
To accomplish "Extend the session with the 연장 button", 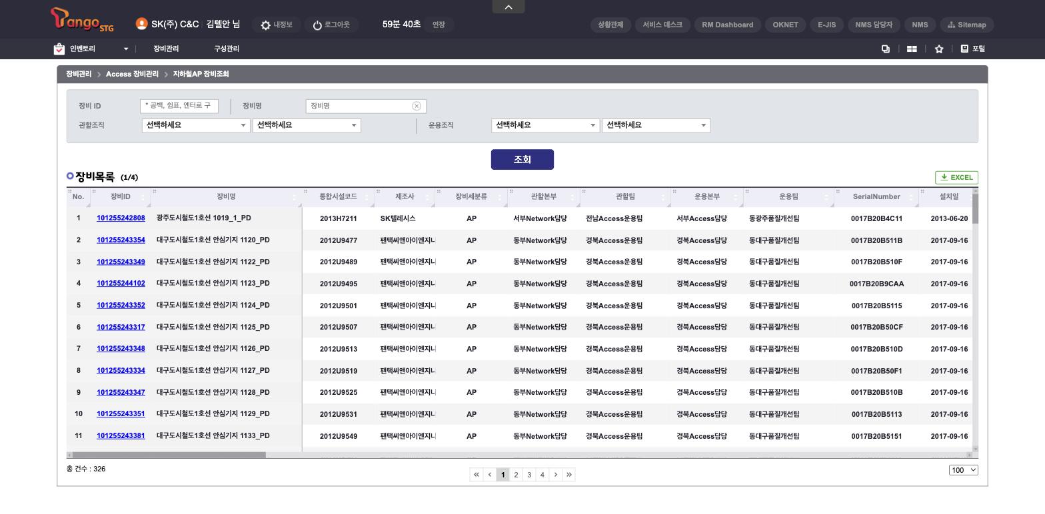I will coord(439,25).
